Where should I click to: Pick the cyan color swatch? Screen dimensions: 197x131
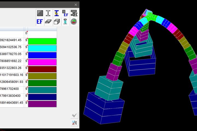coord(42,48)
